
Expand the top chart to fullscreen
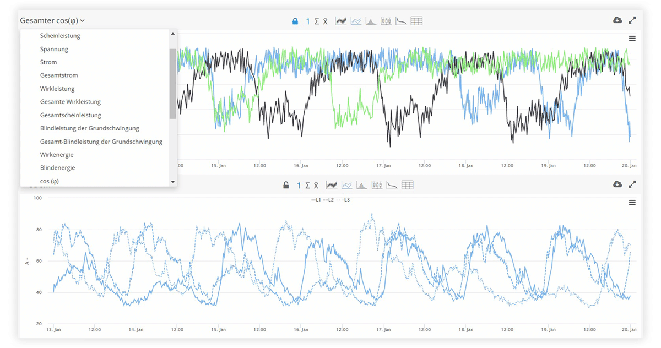tap(632, 20)
